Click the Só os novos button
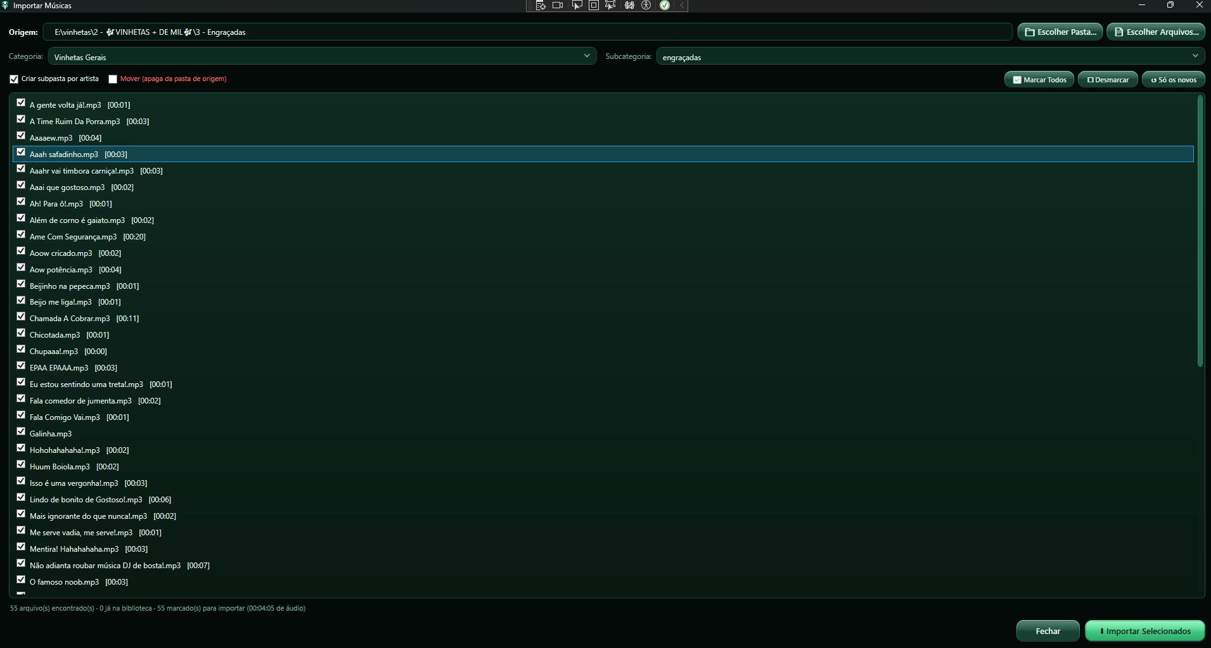This screenshot has height=648, width=1211. point(1174,80)
